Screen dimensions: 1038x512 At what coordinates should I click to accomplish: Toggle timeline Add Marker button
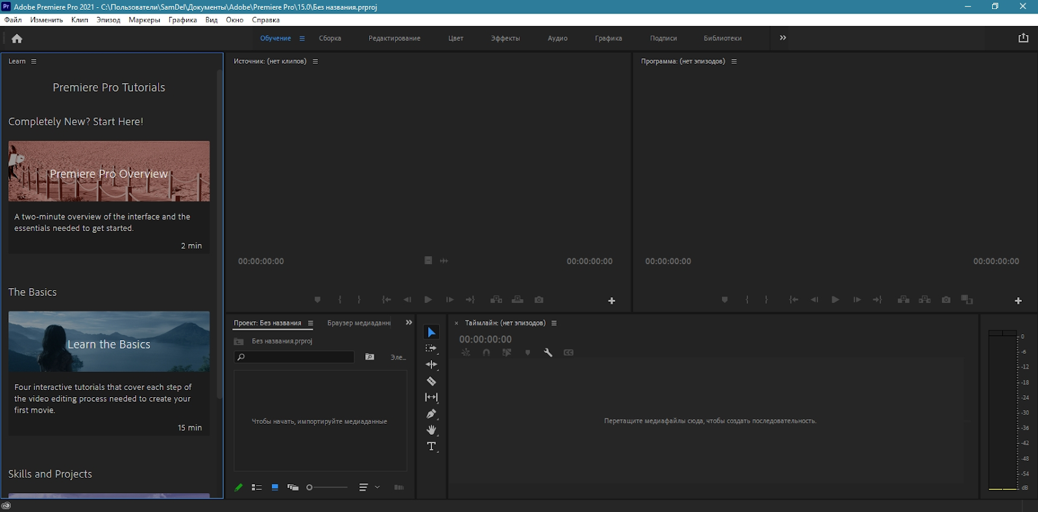coord(527,352)
